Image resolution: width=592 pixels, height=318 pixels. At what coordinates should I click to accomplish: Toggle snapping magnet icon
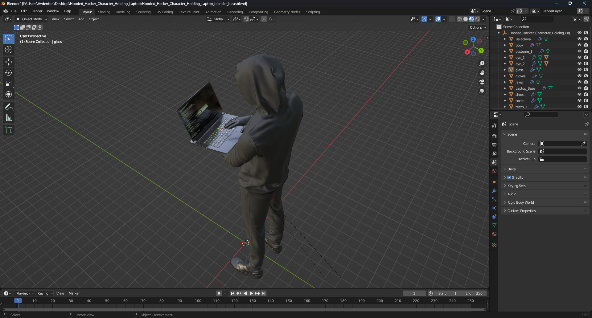click(246, 19)
